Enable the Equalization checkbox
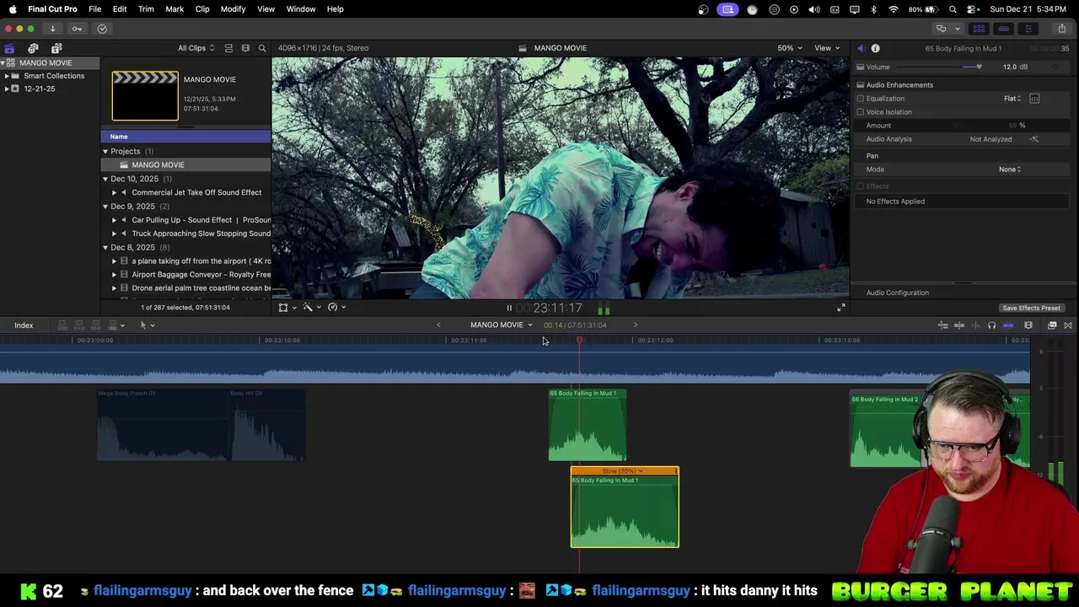The image size is (1079, 607). tap(861, 99)
